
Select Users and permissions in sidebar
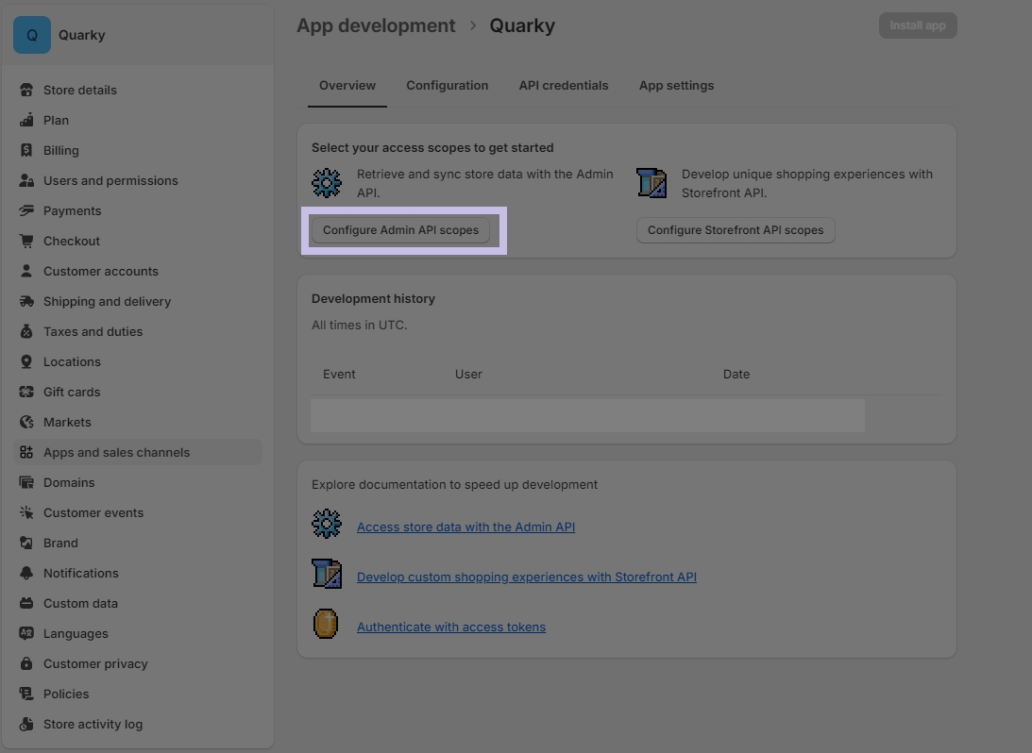click(x=110, y=181)
